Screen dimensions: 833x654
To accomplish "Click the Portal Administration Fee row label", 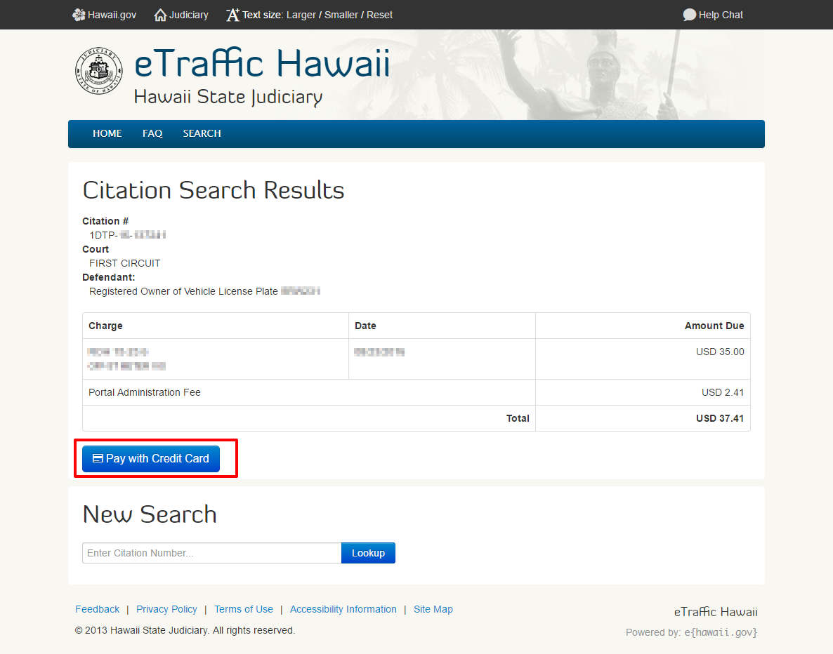I will click(145, 392).
